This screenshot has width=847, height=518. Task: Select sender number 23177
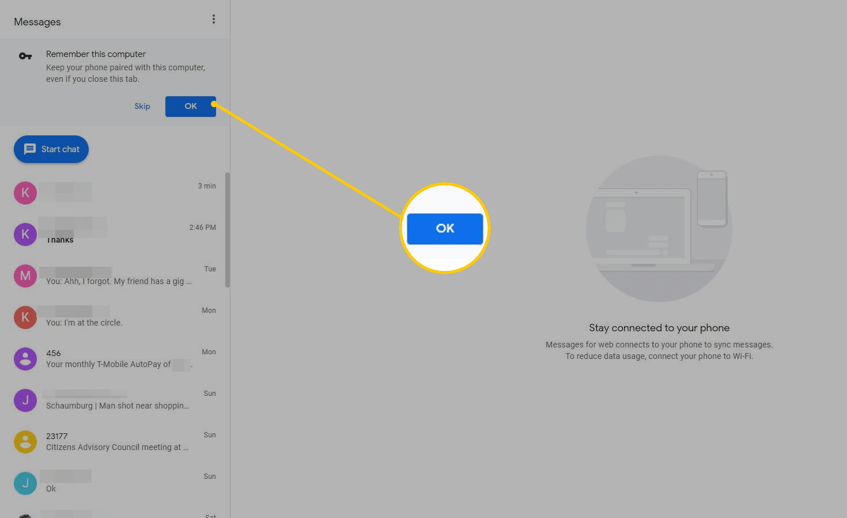click(x=57, y=436)
